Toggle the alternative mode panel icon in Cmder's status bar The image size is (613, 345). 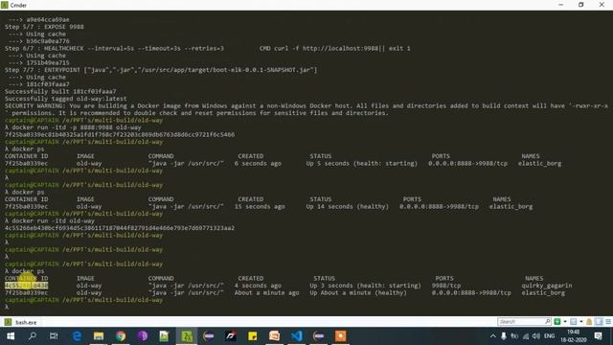click(599, 322)
